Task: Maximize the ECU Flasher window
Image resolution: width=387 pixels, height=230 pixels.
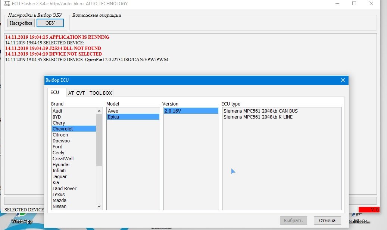Action: pos(354,3)
